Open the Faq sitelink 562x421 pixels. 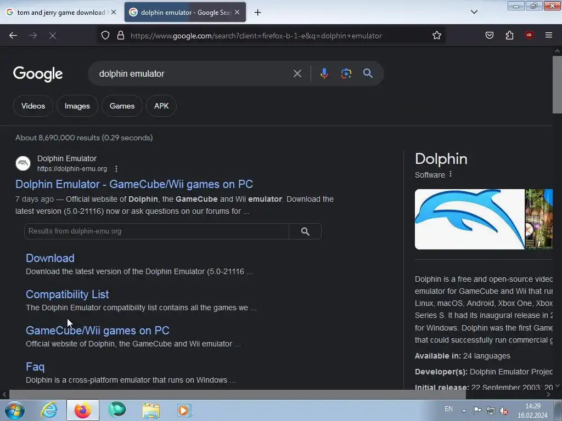coord(35,367)
